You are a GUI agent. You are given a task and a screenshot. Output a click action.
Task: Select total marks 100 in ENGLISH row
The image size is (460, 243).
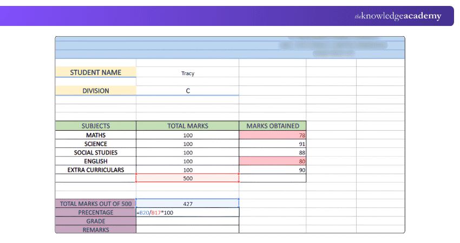pos(187,161)
